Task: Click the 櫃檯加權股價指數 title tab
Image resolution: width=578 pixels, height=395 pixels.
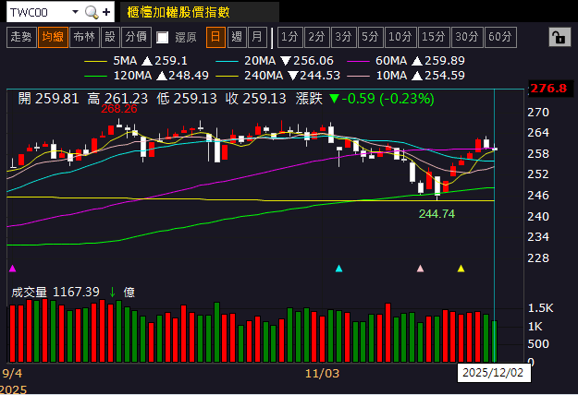Action: (200, 12)
